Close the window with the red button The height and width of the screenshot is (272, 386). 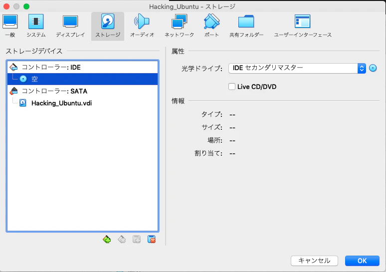click(x=6, y=6)
